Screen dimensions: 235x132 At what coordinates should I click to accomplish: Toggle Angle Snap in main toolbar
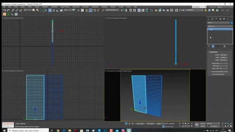click(91, 10)
